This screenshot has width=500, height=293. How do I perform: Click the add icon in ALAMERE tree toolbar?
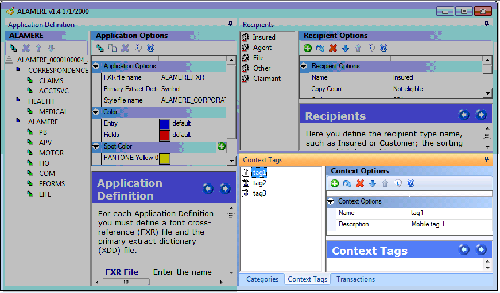[x=13, y=48]
